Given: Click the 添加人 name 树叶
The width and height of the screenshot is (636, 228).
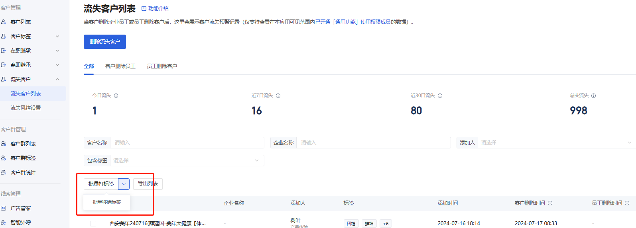Looking at the screenshot, I should pos(295,220).
